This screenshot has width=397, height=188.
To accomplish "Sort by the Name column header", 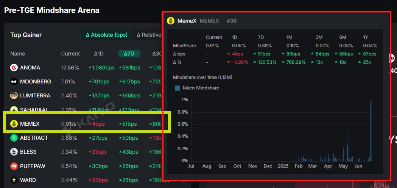I will tap(17, 54).
